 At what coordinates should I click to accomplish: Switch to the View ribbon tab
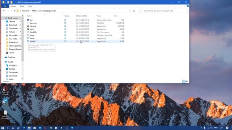click(x=30, y=6)
